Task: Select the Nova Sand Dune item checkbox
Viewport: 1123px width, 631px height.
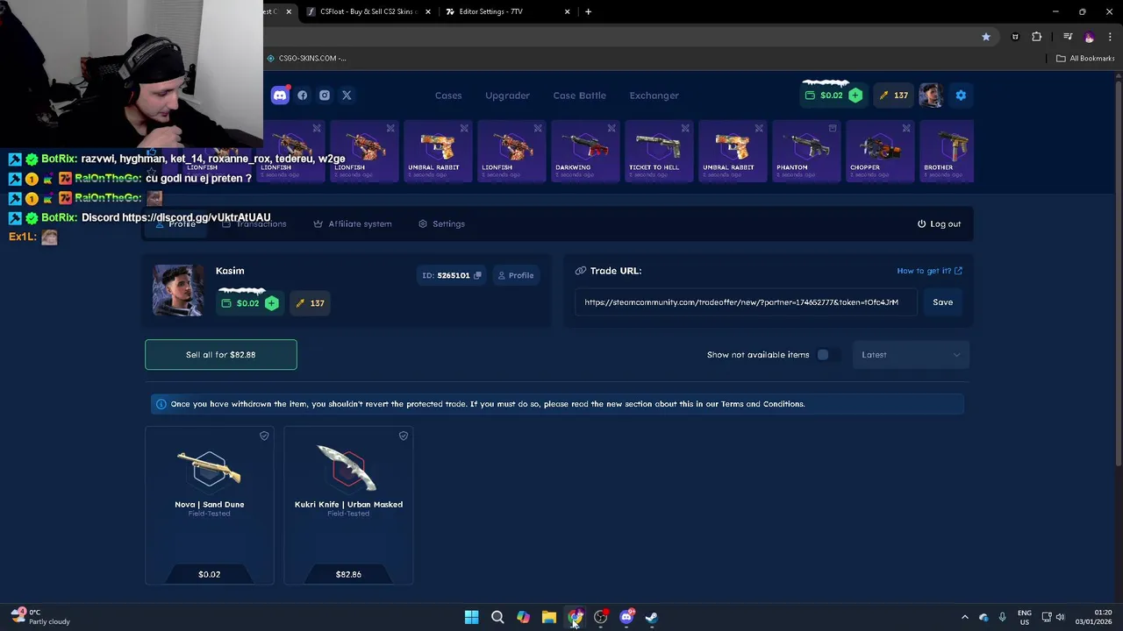Action: click(264, 436)
